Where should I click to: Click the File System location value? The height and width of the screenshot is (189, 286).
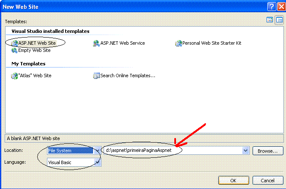[70, 151]
